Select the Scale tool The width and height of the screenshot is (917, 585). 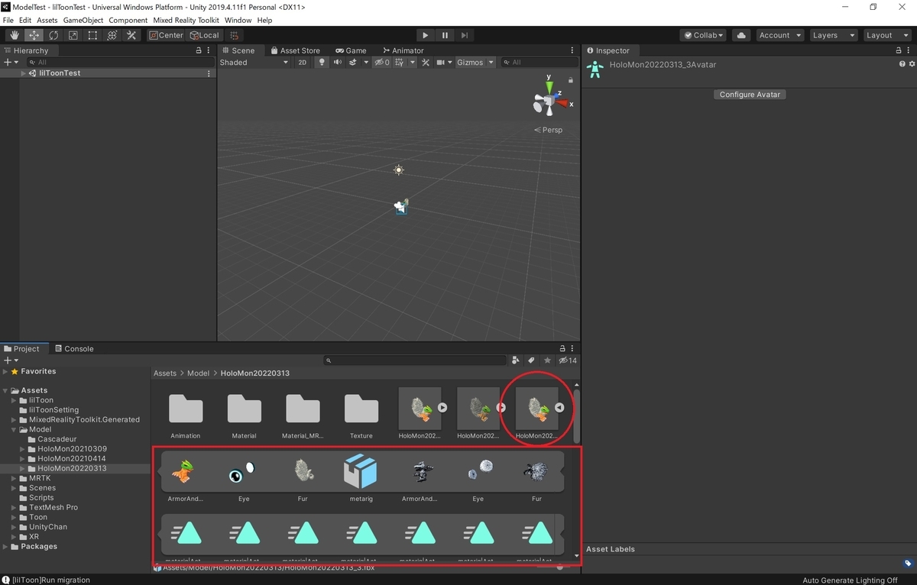coord(73,35)
